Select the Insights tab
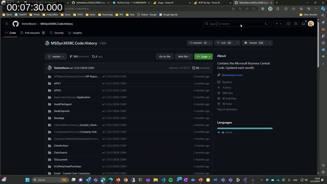327x184 pixels. coord(75,33)
